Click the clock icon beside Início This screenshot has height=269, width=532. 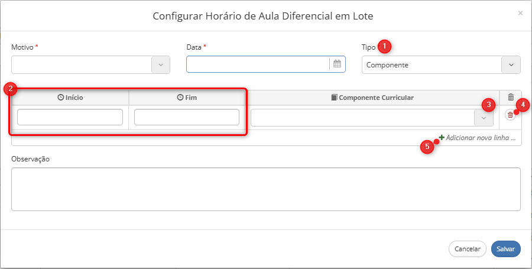61,98
